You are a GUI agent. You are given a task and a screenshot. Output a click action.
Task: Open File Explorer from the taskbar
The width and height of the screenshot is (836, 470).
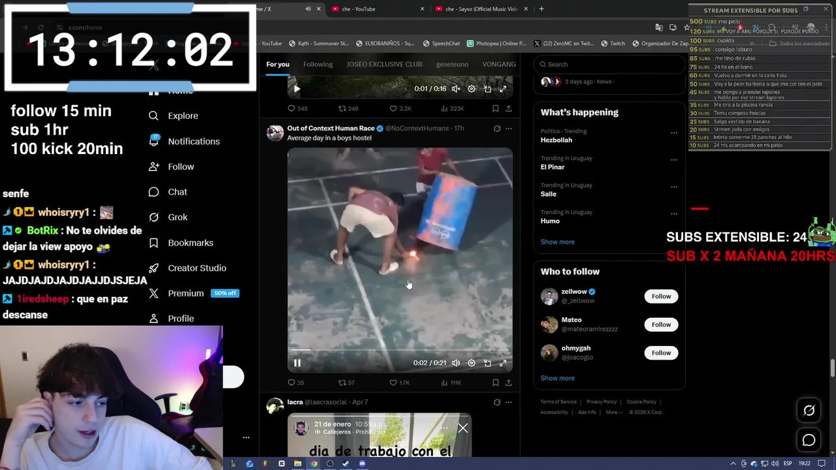tap(297, 463)
